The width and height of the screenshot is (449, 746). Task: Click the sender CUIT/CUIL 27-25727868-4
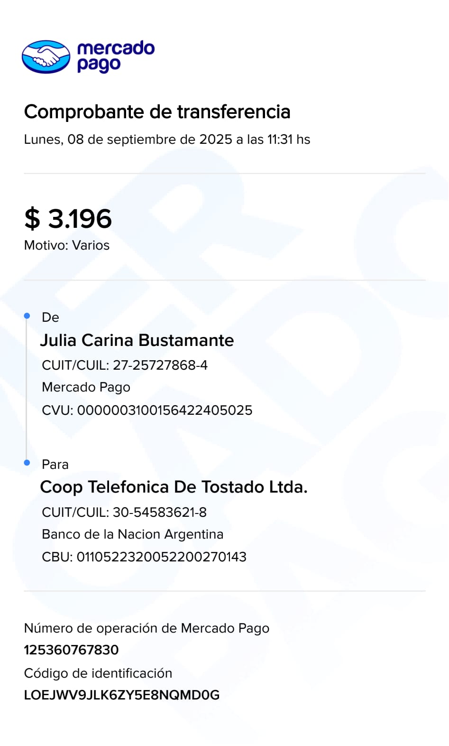(125, 365)
